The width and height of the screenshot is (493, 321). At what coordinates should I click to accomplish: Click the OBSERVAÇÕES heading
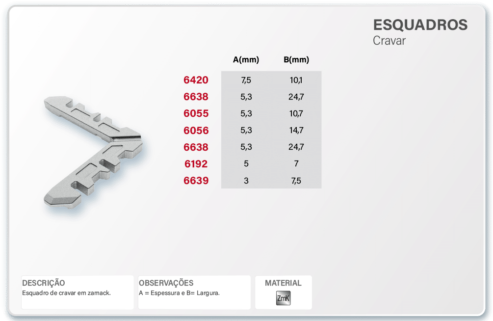click(166, 283)
